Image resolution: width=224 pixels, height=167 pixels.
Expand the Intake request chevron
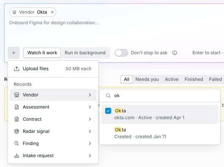pyautogui.click(x=90, y=156)
